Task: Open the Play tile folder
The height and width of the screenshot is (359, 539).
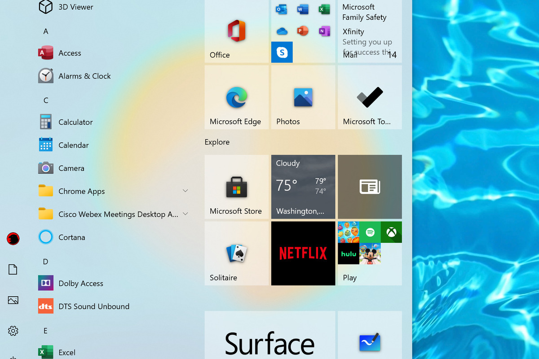Action: point(369,254)
